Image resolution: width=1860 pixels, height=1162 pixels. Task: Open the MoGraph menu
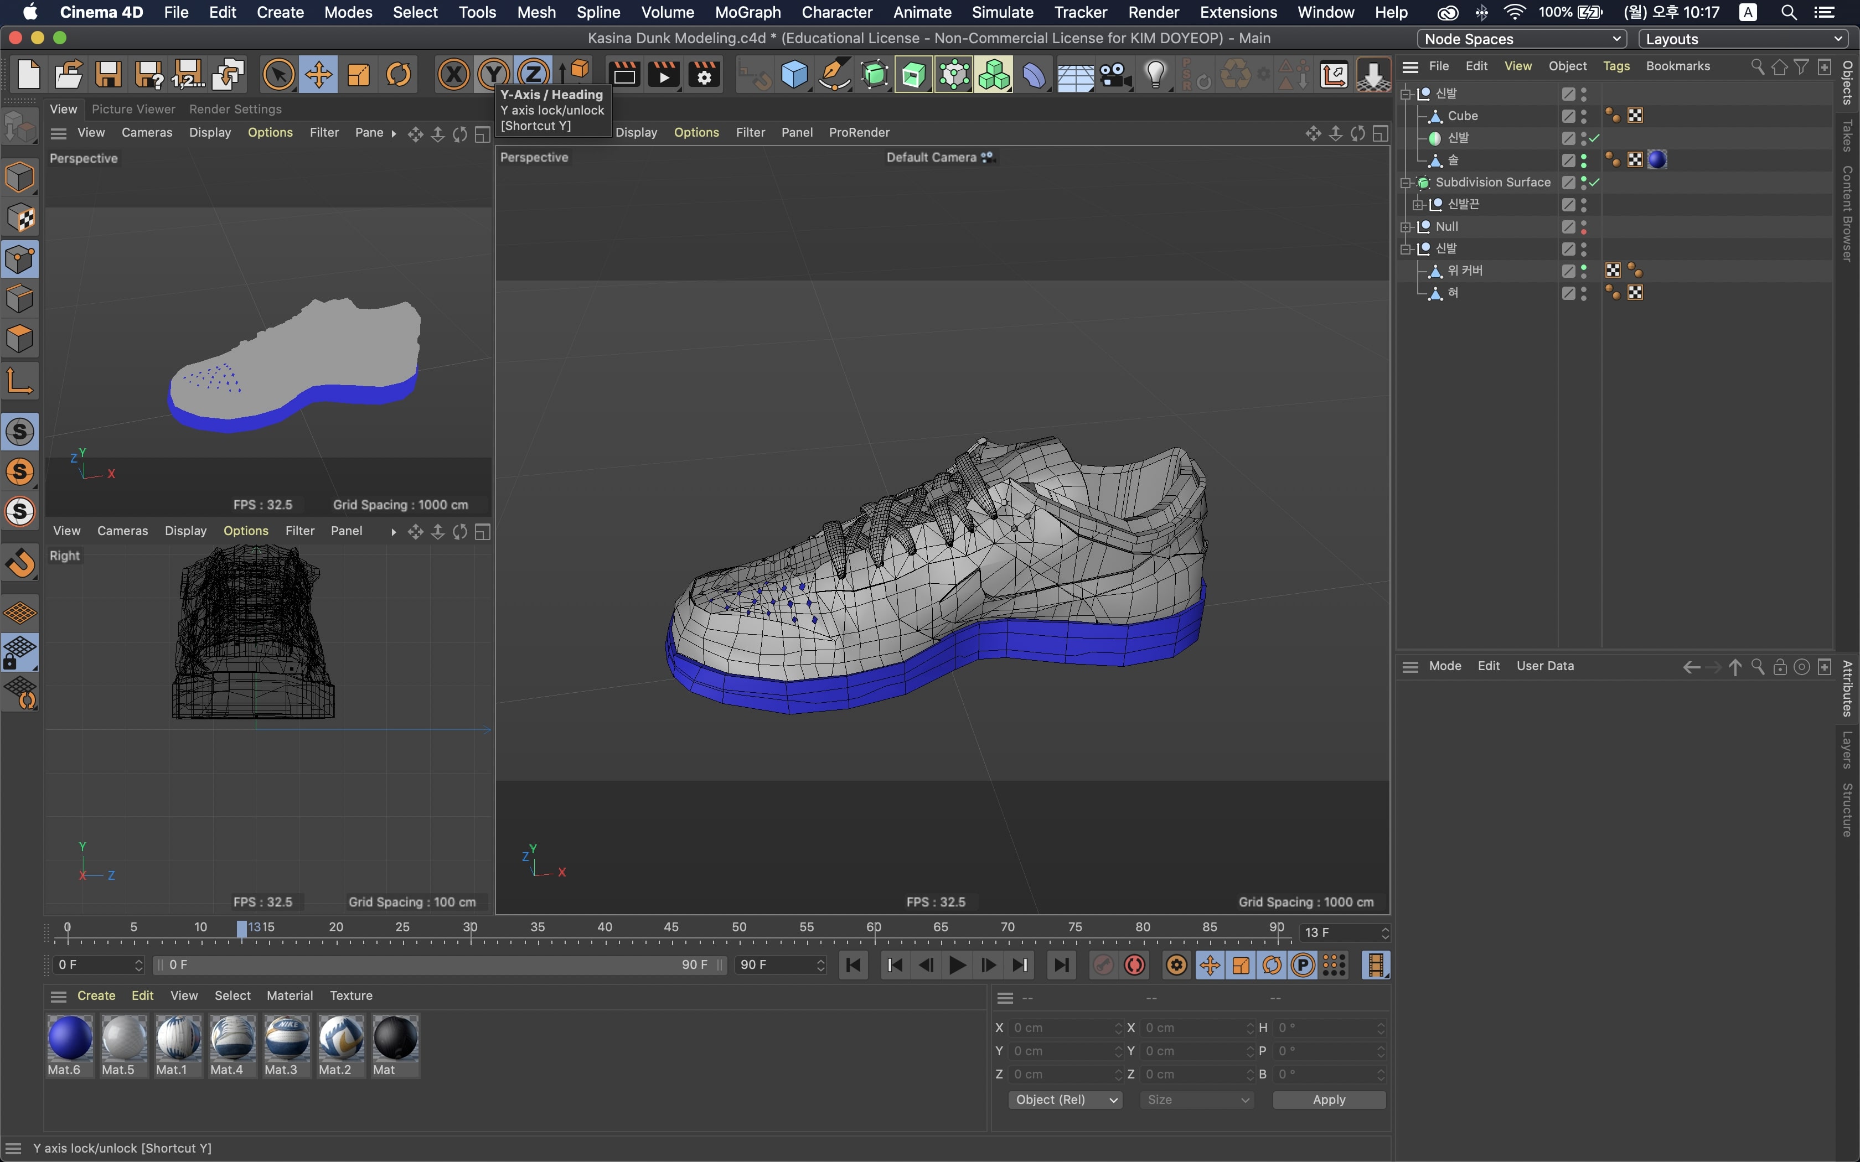pos(747,12)
